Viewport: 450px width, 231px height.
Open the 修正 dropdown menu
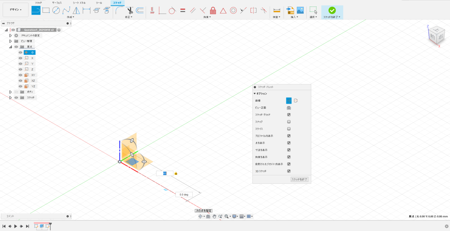(x=129, y=17)
